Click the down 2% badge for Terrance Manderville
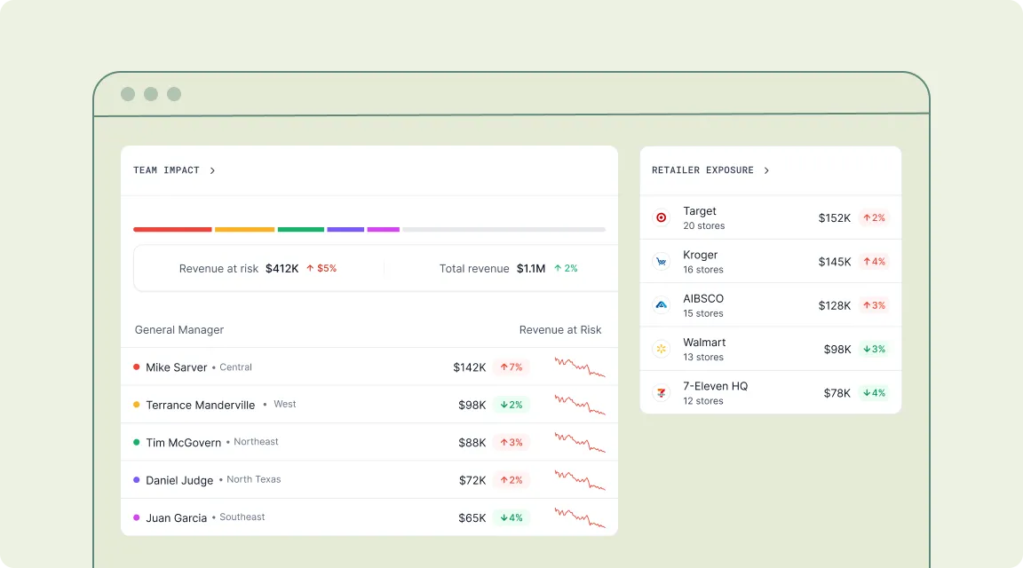 (x=511, y=405)
